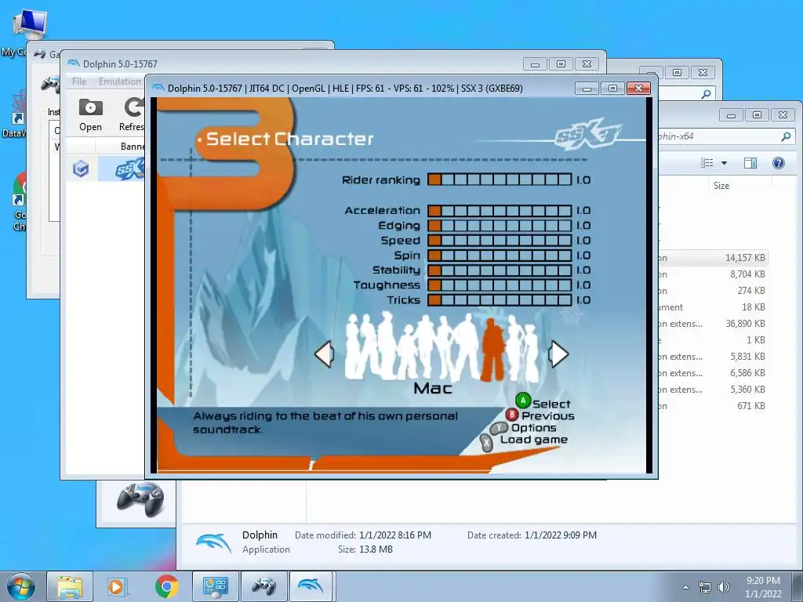Screen dimensions: 803x602
Task: Select the file row sized 1 KB
Action: tap(713, 340)
